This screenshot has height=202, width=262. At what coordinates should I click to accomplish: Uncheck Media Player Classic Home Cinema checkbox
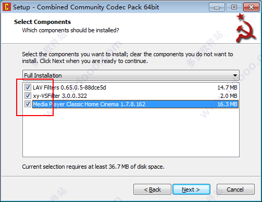coord(28,104)
